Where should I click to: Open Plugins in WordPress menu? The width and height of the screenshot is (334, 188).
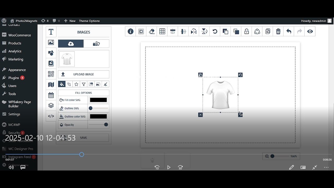[14, 78]
